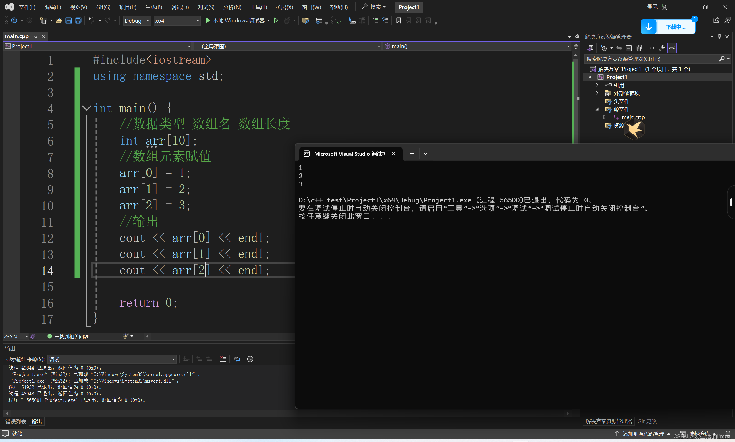Toggle a bookmark with the bookmark icon
The width and height of the screenshot is (735, 442).
[x=398, y=21]
